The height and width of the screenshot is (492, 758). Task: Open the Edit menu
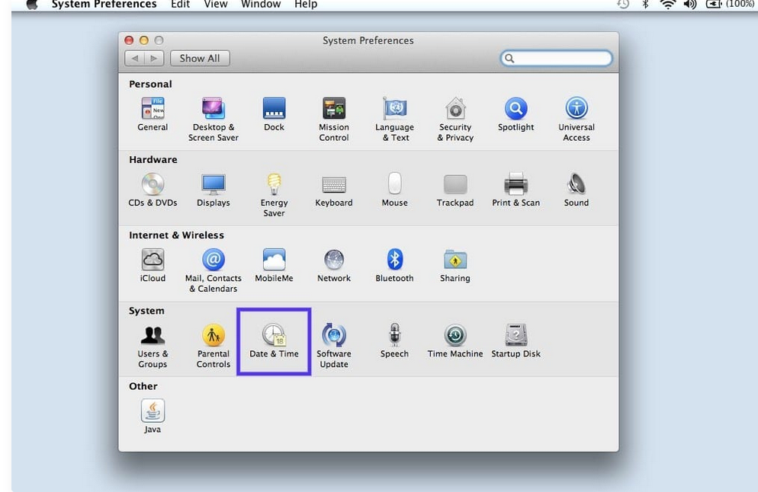tap(180, 5)
